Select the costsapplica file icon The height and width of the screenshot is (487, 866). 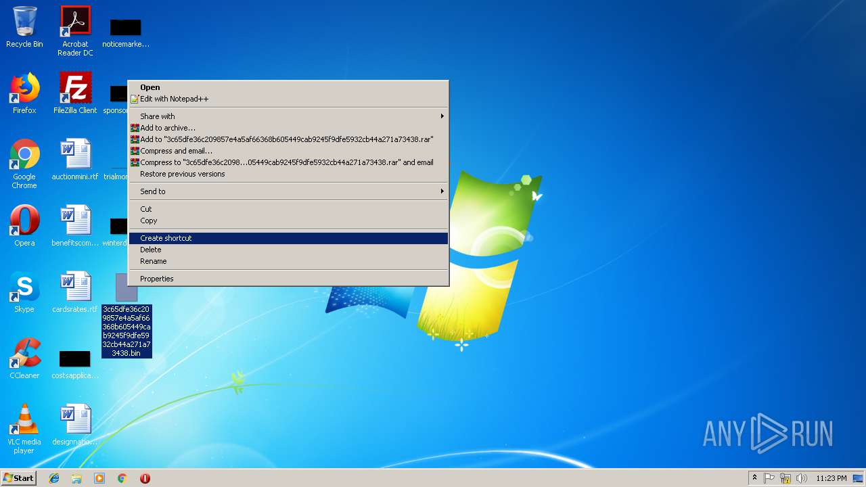coord(75,364)
